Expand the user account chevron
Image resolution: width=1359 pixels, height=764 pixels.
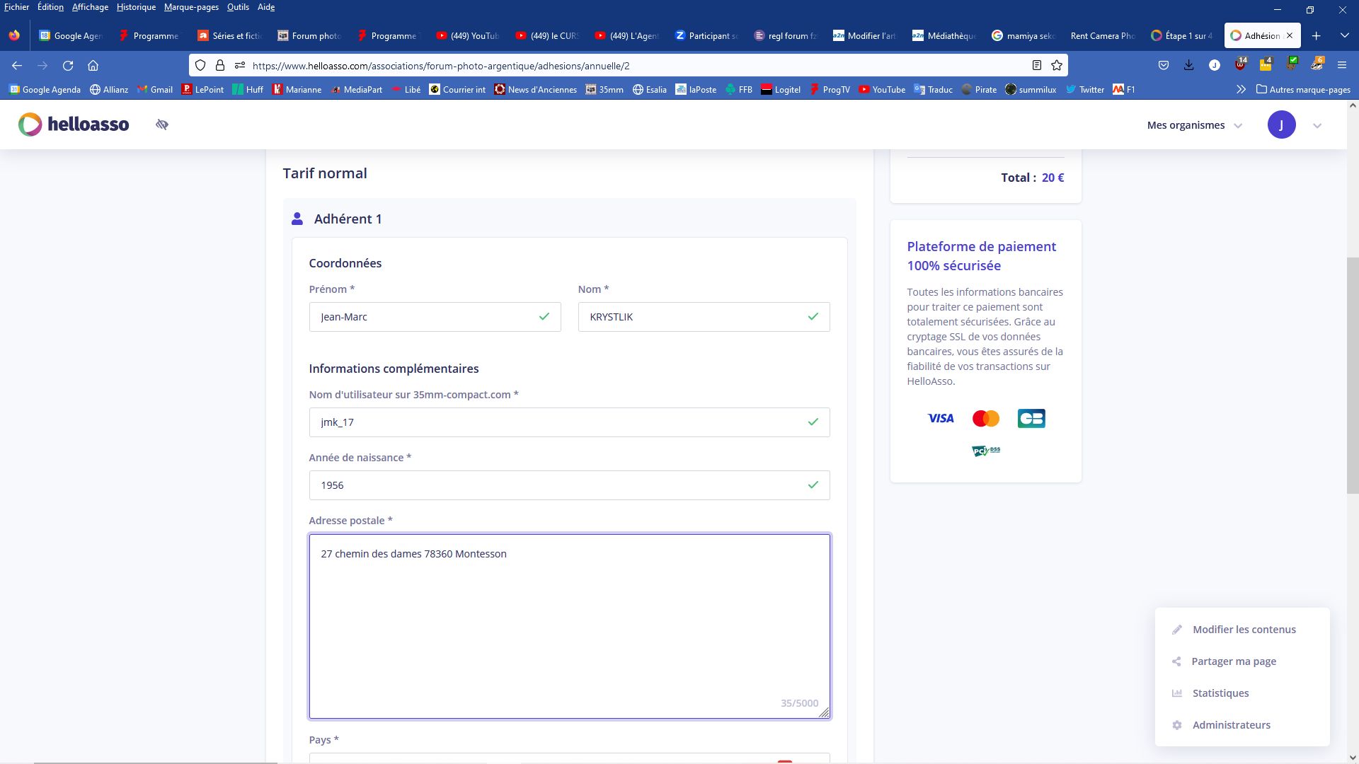tap(1317, 125)
